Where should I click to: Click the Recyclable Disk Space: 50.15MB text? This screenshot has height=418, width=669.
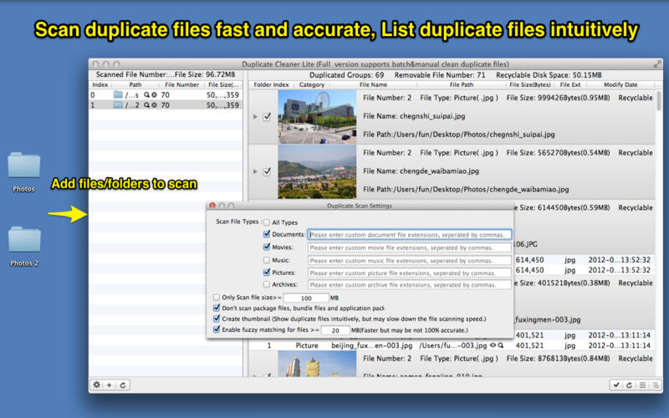(x=549, y=75)
